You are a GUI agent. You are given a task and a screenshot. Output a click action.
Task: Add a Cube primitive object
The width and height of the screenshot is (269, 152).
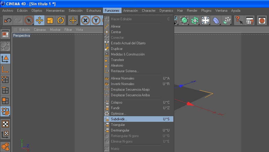[184, 20]
